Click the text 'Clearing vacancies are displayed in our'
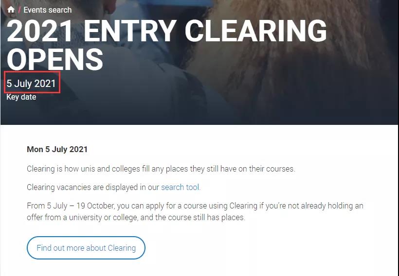Viewport: 399px width, 276px height. 93,187
